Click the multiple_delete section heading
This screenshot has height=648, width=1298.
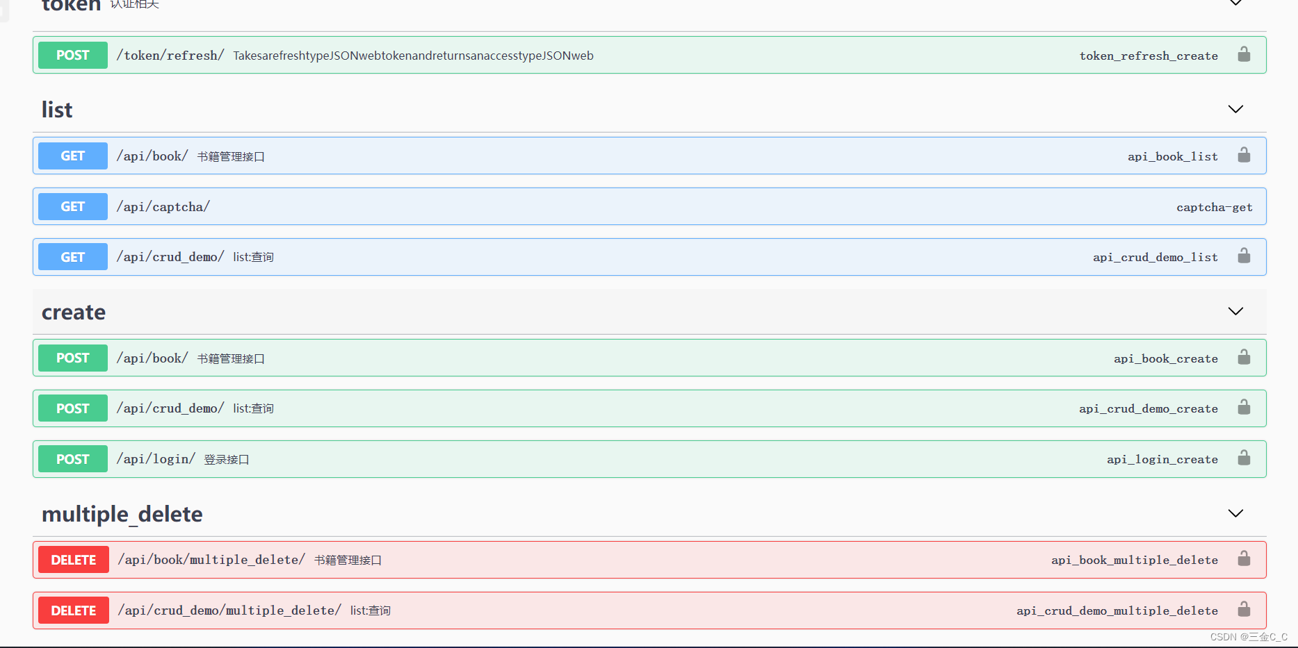point(122,514)
